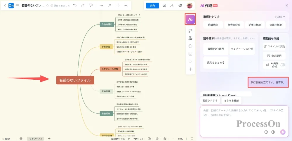Select the キャンバス1 tab
The height and width of the screenshot is (141, 292).
tap(35, 139)
